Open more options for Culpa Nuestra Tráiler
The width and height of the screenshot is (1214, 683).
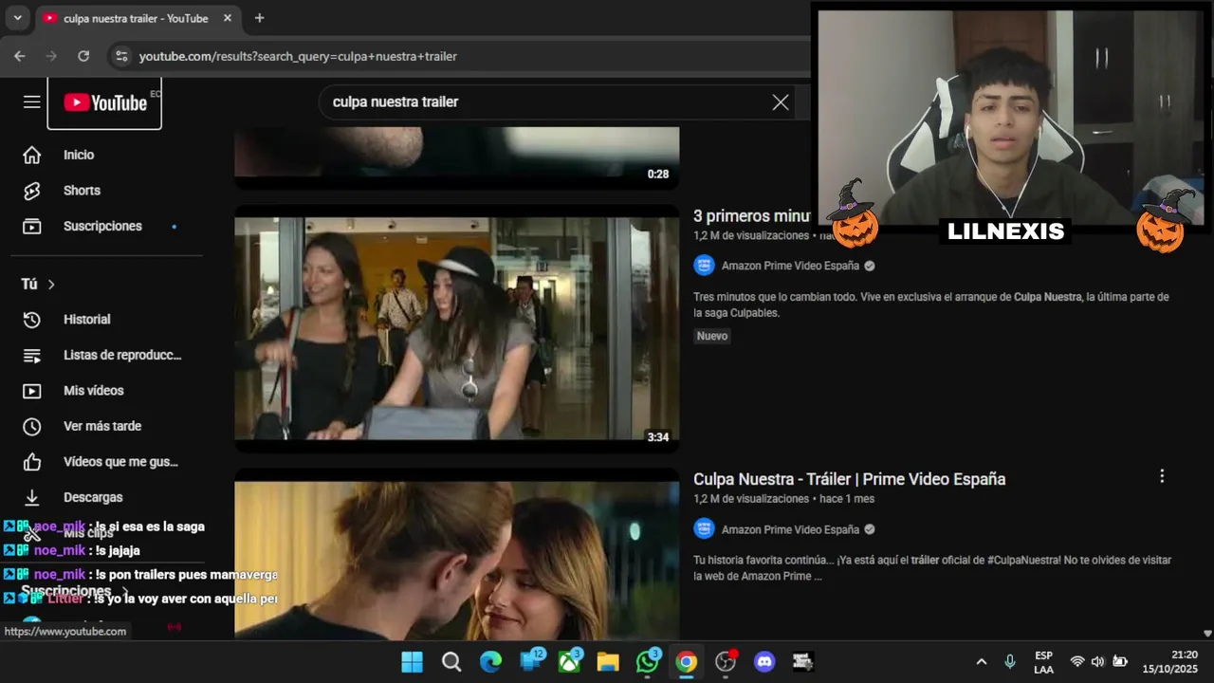pyautogui.click(x=1162, y=476)
